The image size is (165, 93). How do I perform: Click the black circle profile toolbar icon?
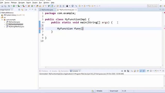[67, 6]
